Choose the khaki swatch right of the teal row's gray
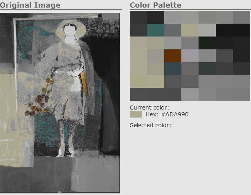Image resolution: width=251 pixels, height=195 pixels. 190,30
